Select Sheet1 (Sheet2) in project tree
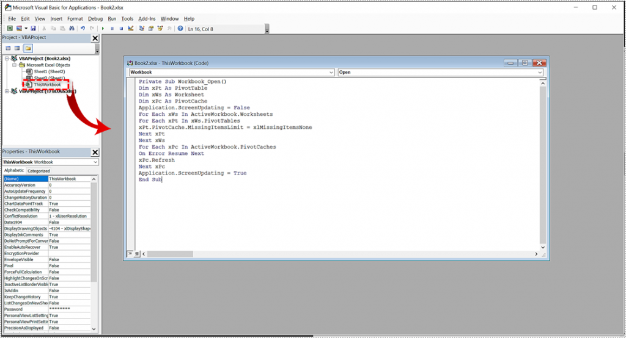626x338 pixels. 49,72
